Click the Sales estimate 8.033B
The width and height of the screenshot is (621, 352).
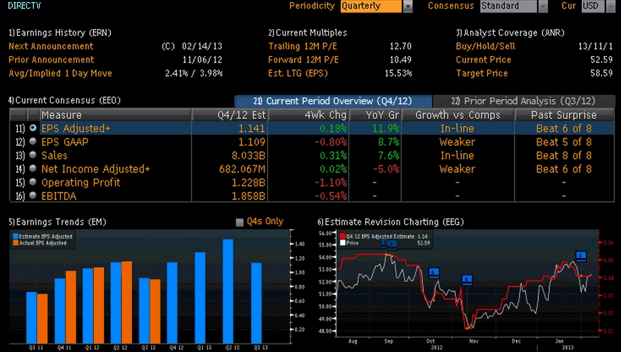coord(248,155)
